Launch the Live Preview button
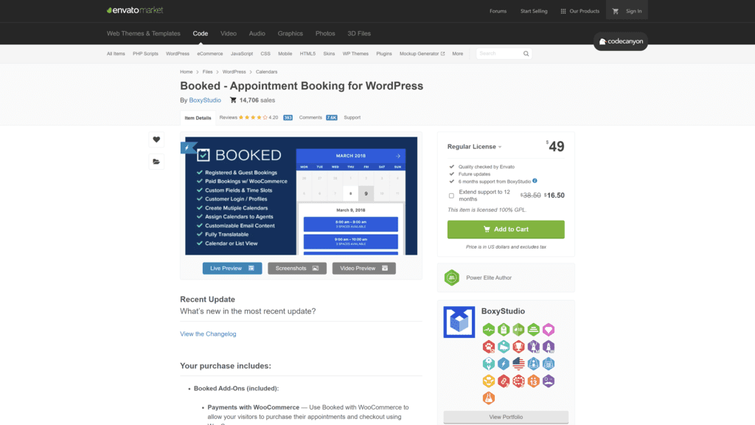Screen dimensions: 755x425 (x=232, y=269)
